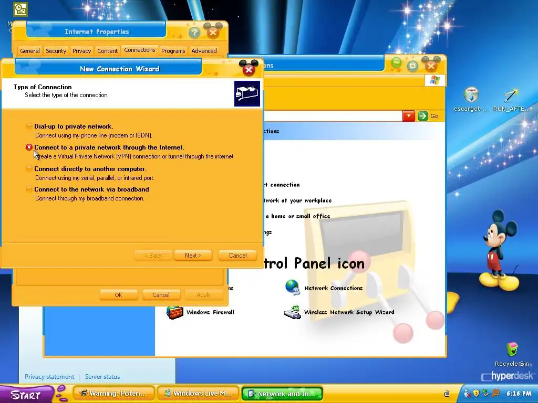Open the RUN_AFTE desktop shortcut
Screen dimensions: 538x403
click(512, 99)
